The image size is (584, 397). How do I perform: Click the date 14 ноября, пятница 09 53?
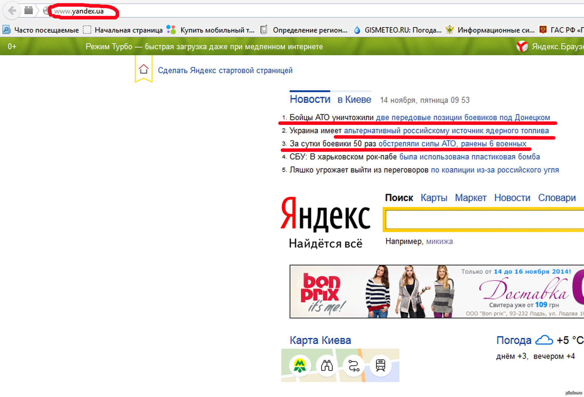pos(425,100)
